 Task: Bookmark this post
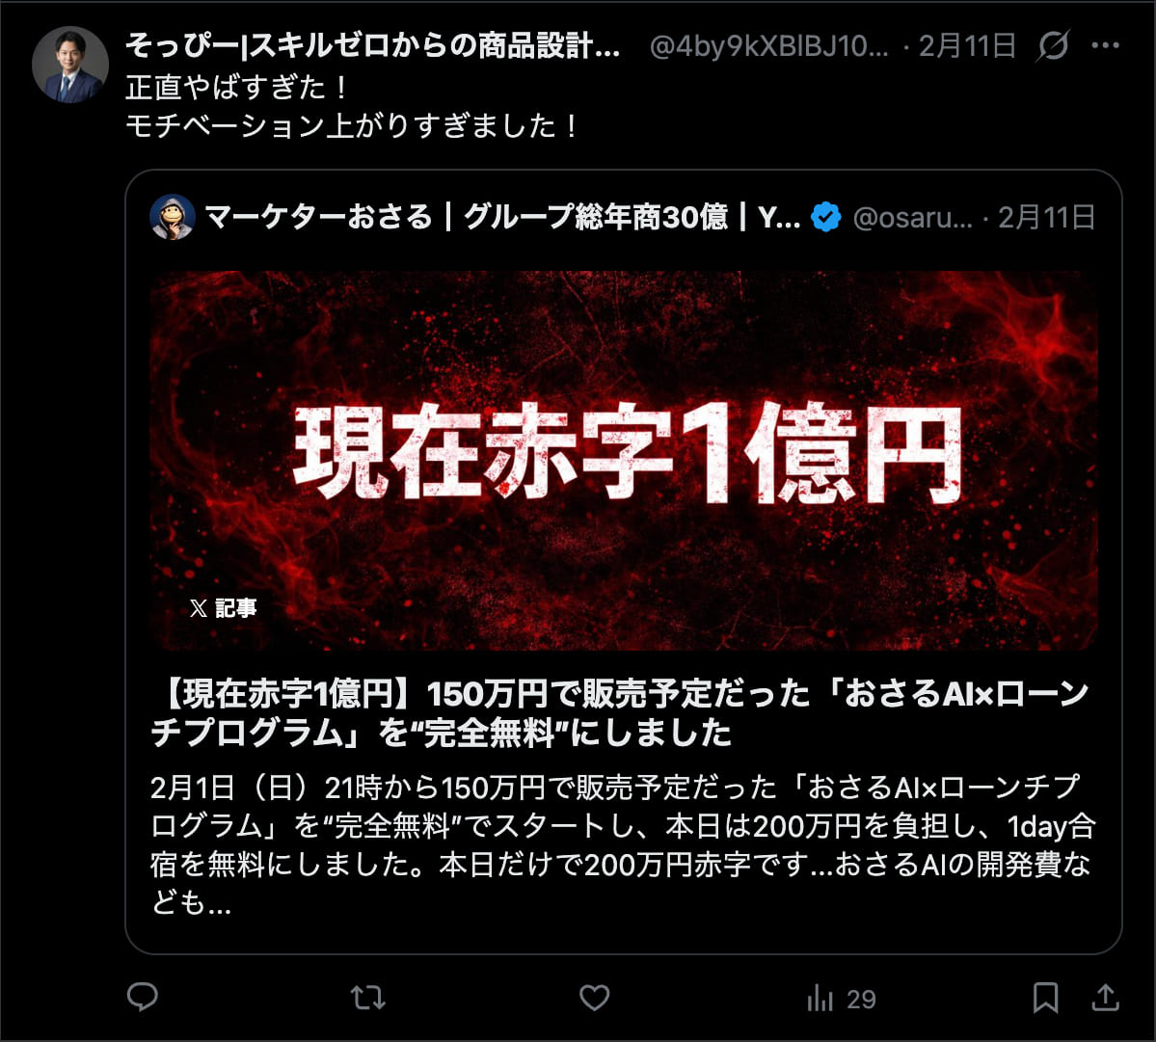click(1045, 998)
